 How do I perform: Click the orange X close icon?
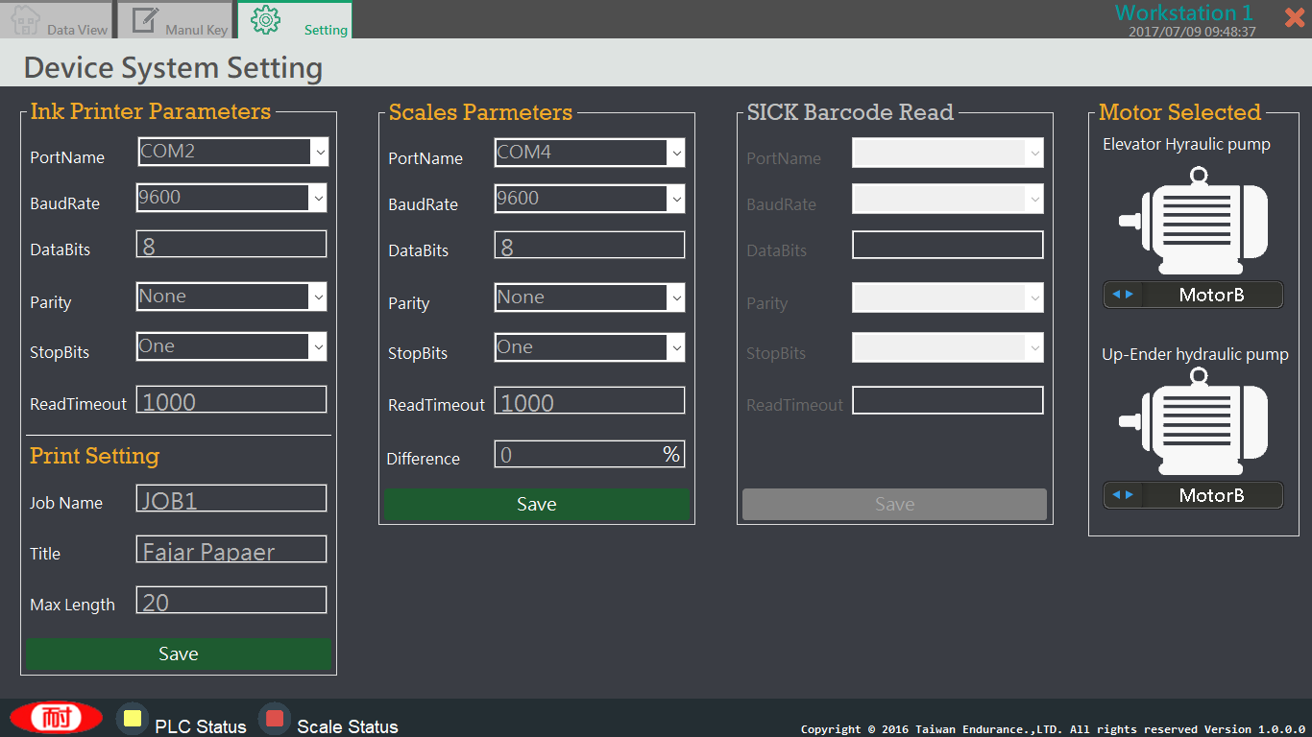point(1294,17)
